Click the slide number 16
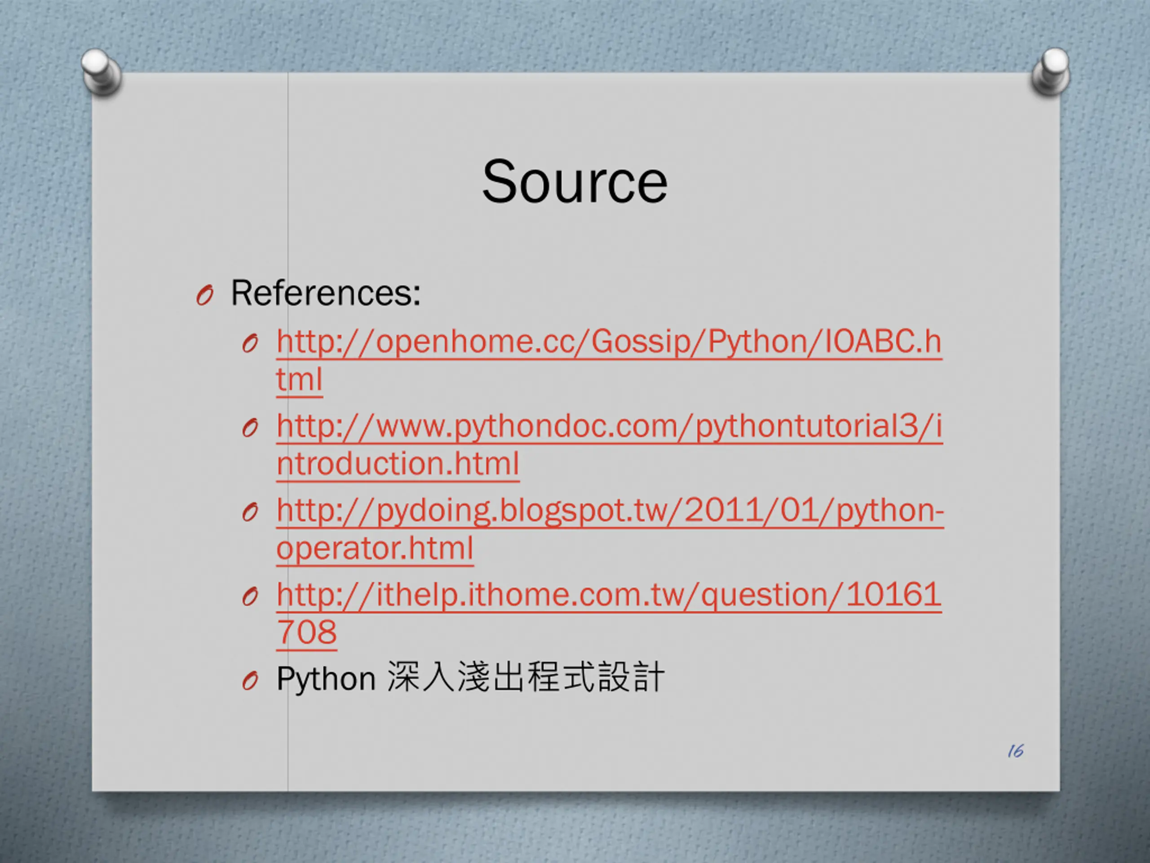The image size is (1150, 863). tap(1015, 751)
